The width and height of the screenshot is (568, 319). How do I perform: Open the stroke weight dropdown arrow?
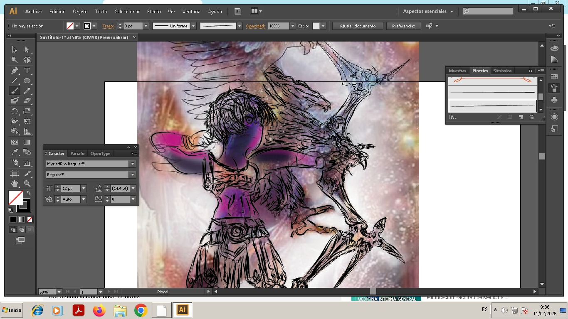[x=146, y=26]
